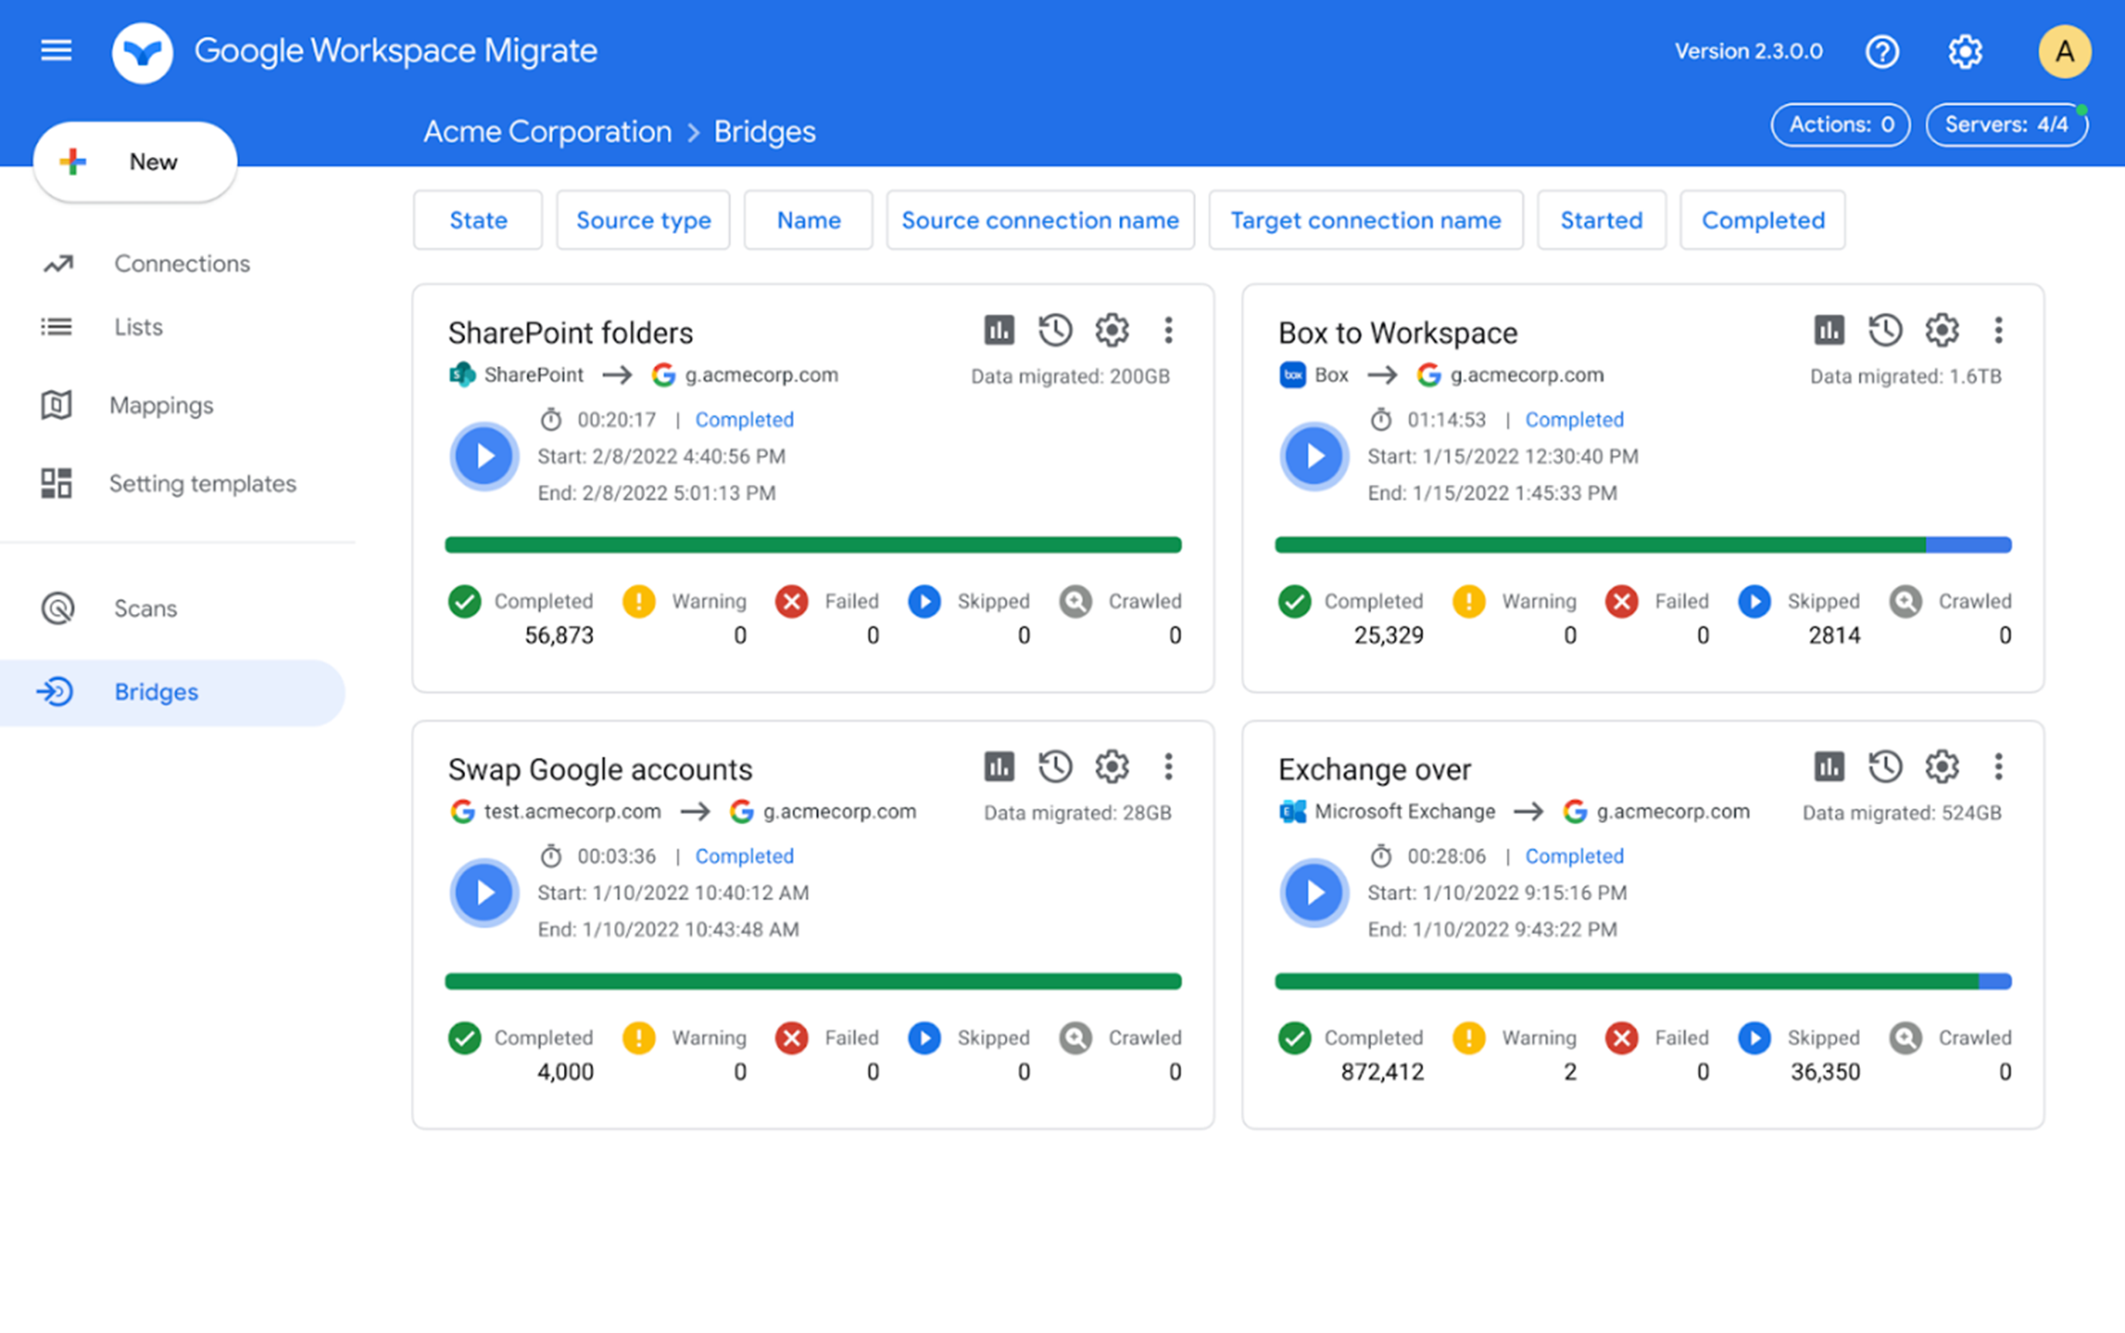Viewport: 2125px width, 1333px height.
Task: Open the account avatar menu
Action: tap(2064, 51)
